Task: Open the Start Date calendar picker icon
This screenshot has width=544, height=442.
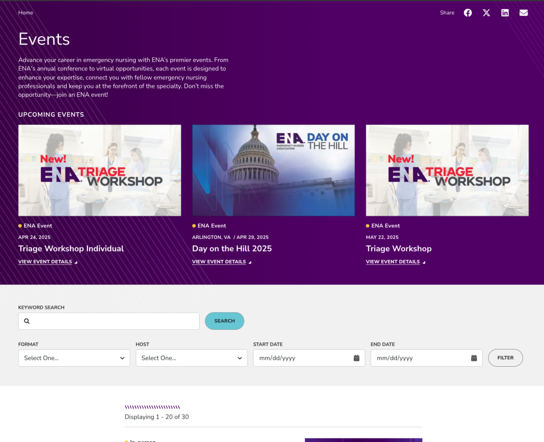Action: pyautogui.click(x=356, y=358)
